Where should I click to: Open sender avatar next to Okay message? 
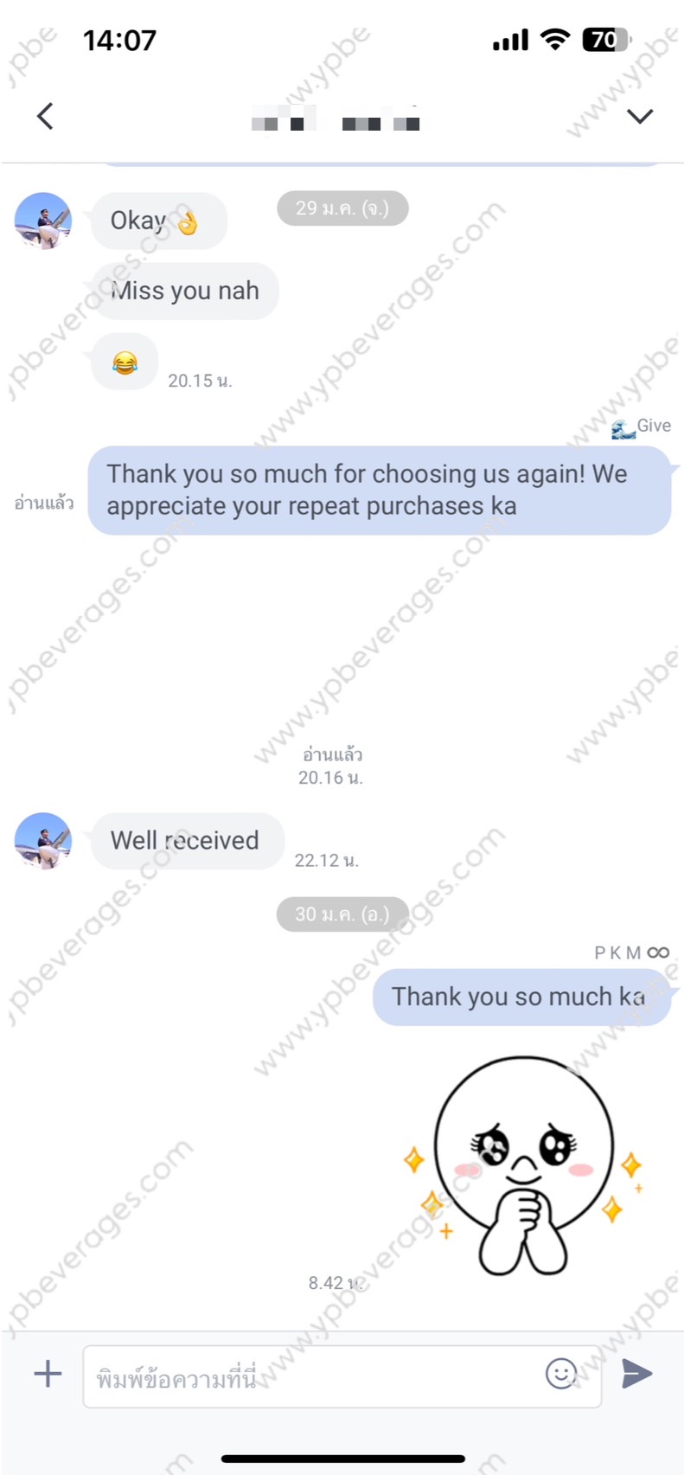tap(43, 221)
